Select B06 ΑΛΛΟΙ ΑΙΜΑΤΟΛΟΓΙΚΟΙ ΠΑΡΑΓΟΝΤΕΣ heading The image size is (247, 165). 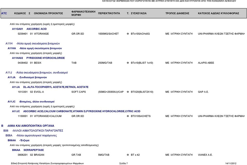33,131
